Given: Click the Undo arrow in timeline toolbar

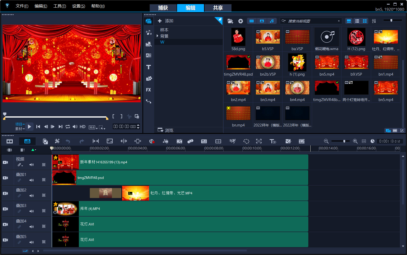Looking at the screenshot, I should pos(68,141).
